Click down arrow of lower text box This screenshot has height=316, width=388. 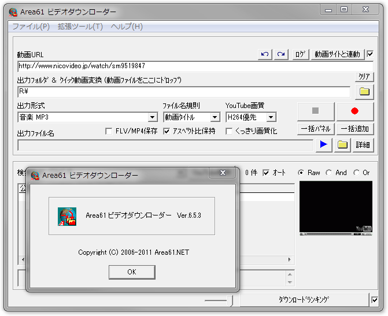(290, 282)
